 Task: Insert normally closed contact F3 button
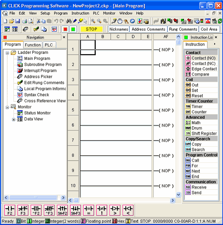click(23, 210)
